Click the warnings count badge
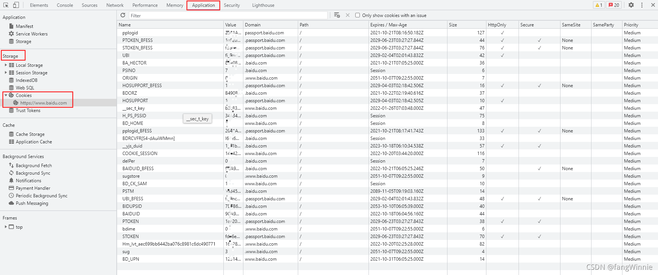 tap(599, 5)
